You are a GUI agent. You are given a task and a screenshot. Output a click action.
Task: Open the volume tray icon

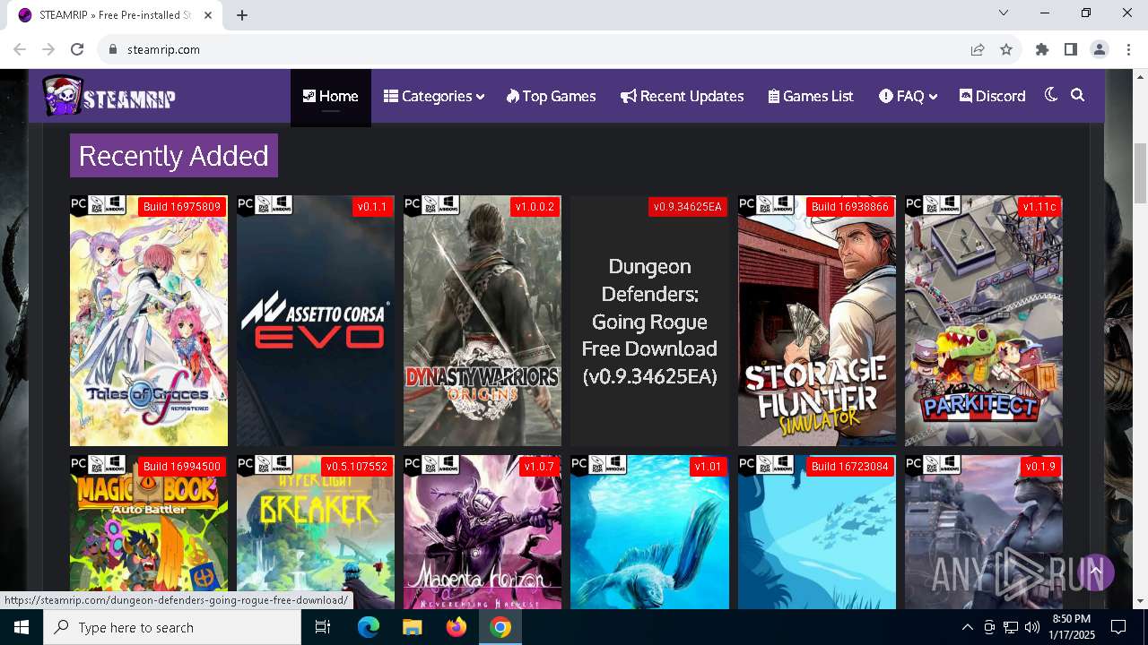click(x=1031, y=627)
